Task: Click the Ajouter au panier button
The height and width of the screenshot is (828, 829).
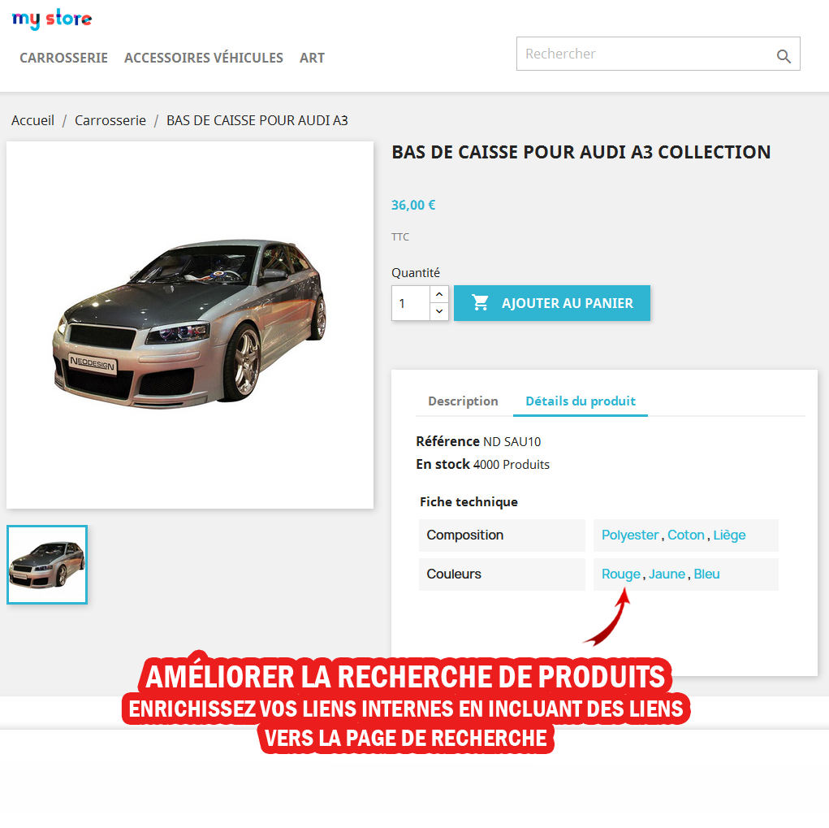Action: pyautogui.click(x=552, y=303)
